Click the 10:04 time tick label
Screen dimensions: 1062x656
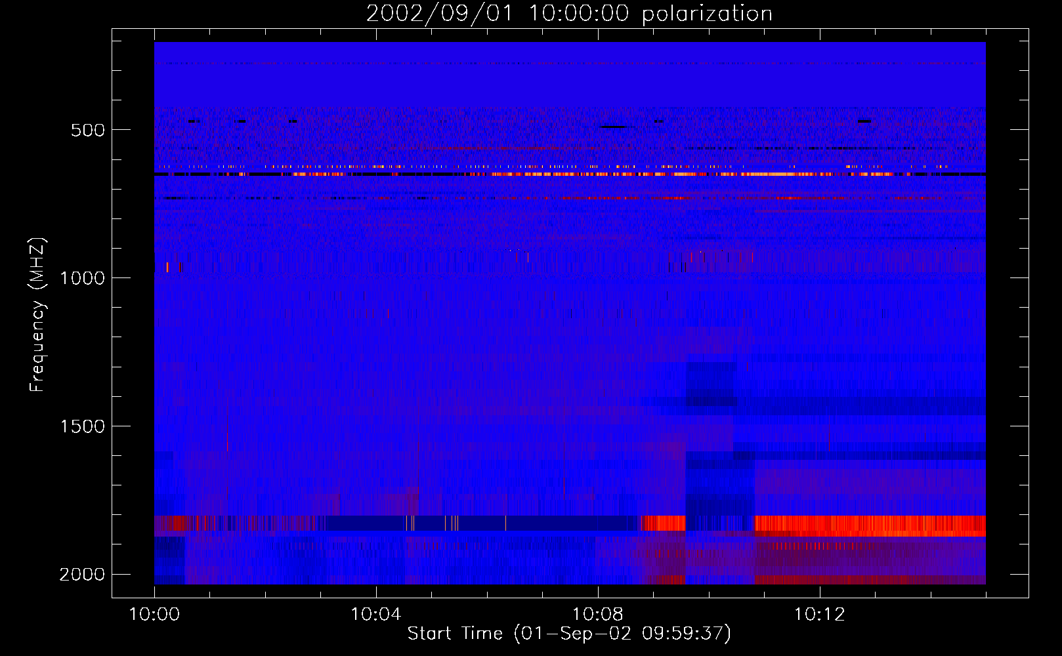tap(376, 615)
